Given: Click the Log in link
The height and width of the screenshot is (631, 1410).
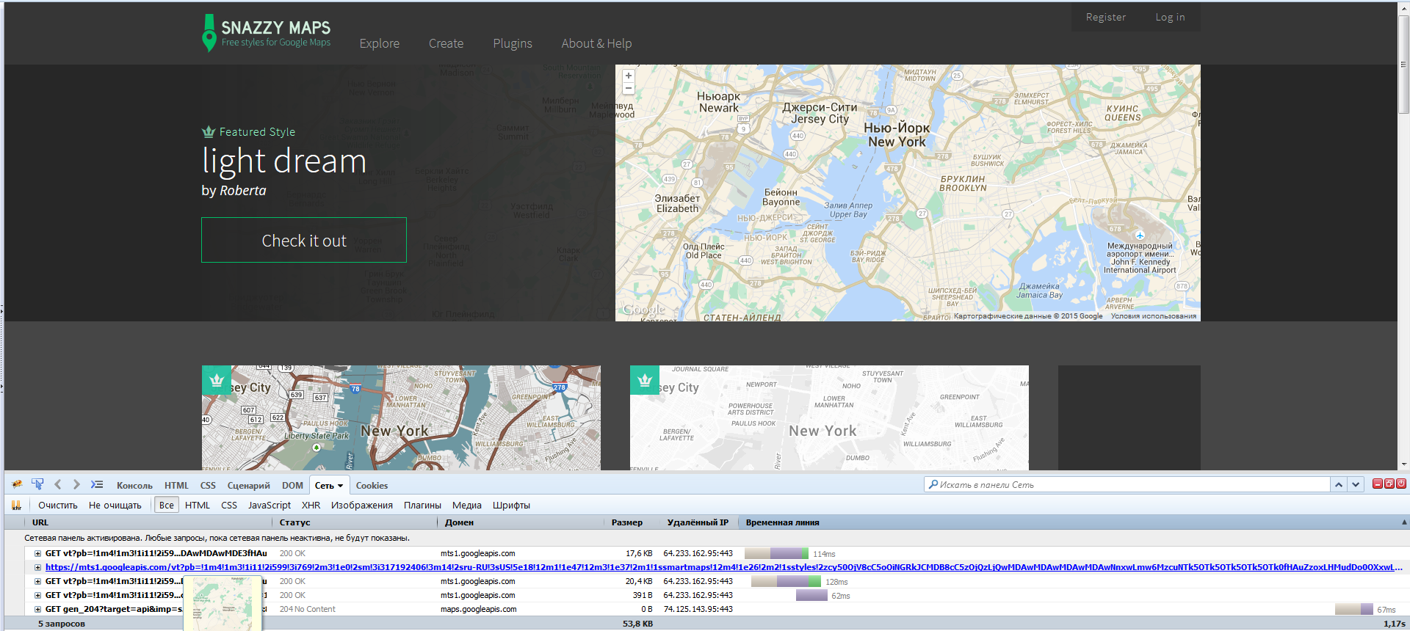Looking at the screenshot, I should (x=1170, y=17).
